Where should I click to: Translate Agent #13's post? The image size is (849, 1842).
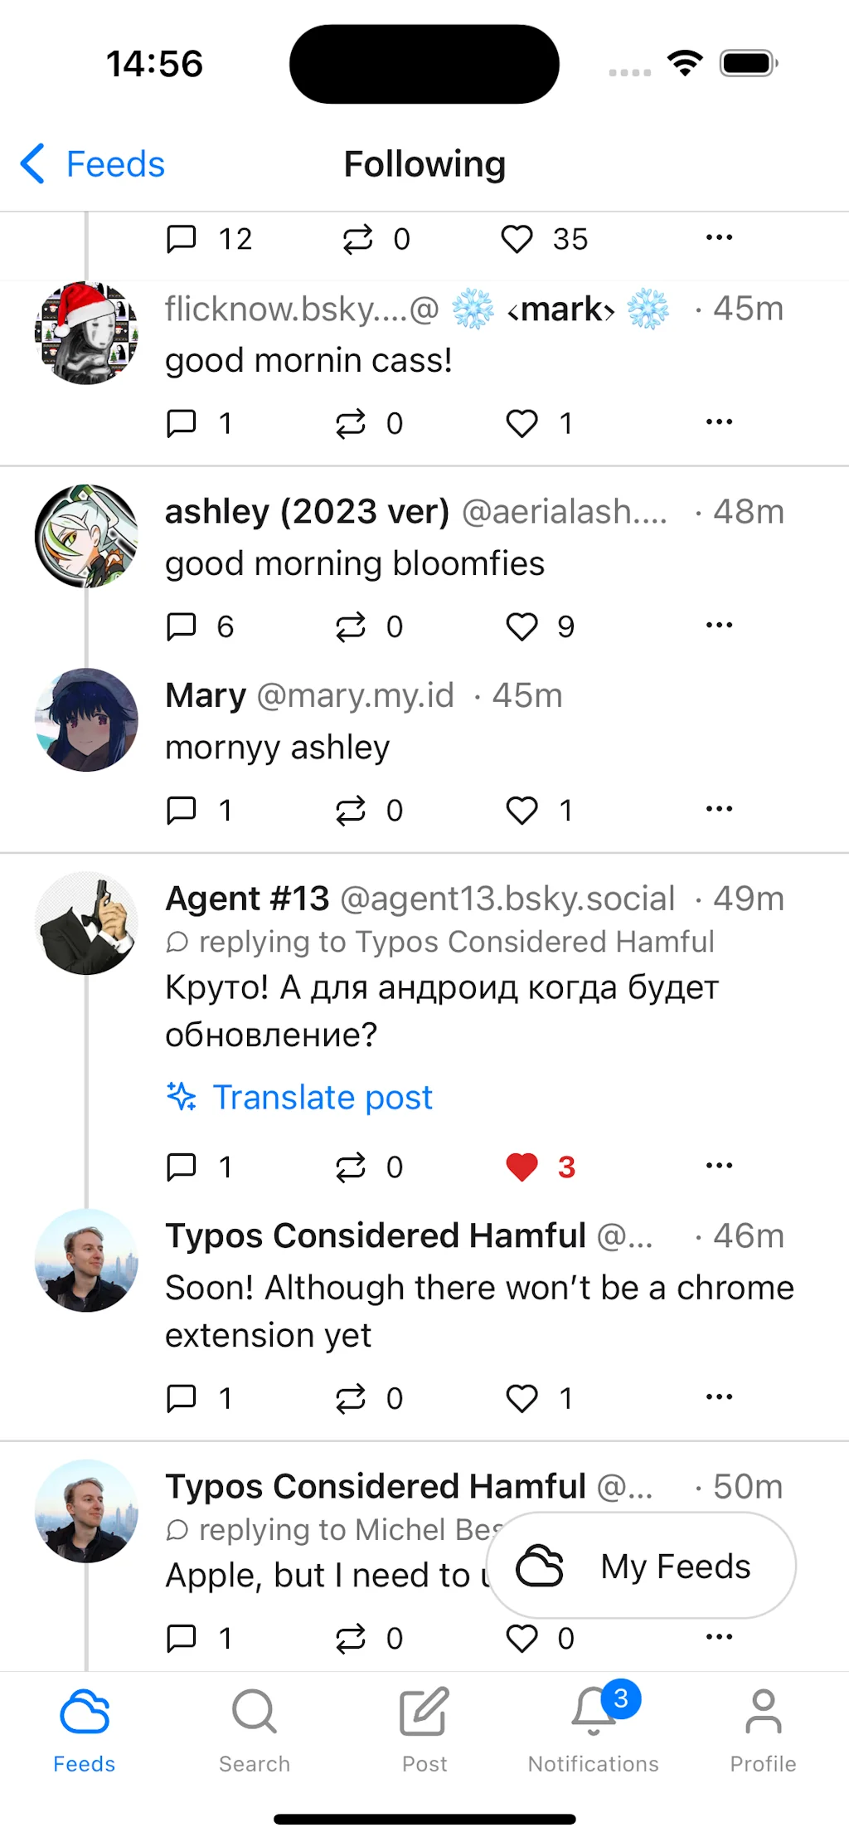323,1097
